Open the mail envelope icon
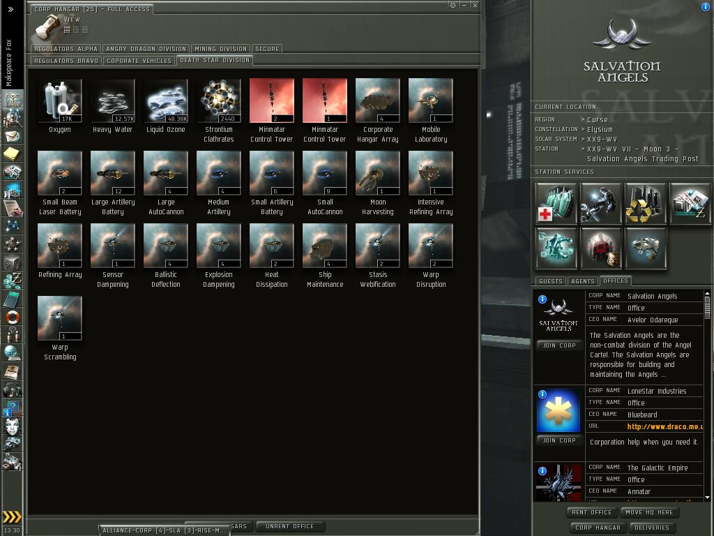714x536 pixels. pos(13,136)
